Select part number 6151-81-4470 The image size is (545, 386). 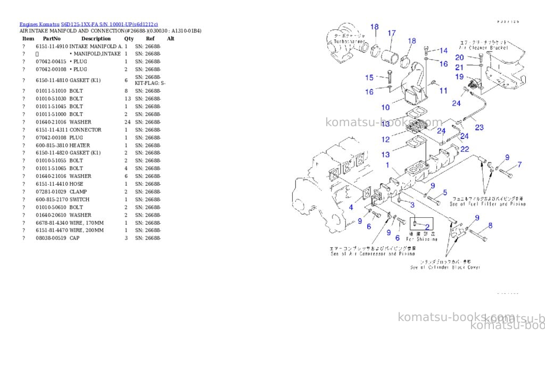coord(52,230)
